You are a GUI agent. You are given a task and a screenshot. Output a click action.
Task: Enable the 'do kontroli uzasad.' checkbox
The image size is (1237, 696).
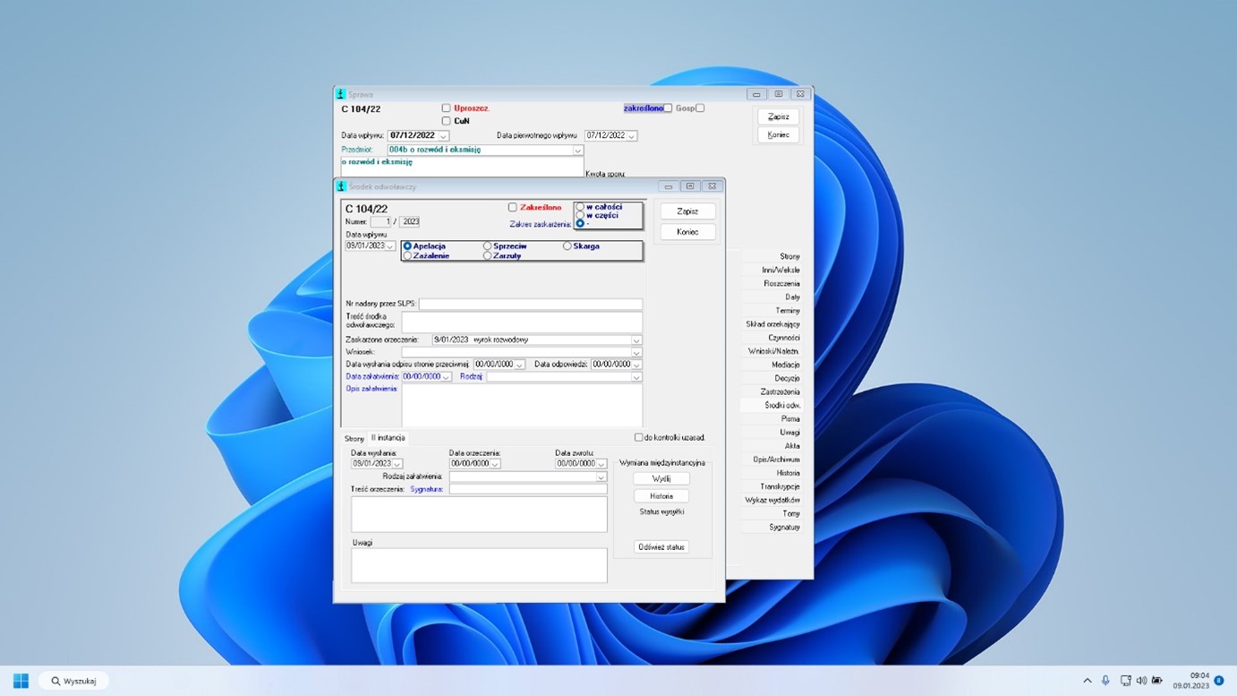pyautogui.click(x=638, y=438)
